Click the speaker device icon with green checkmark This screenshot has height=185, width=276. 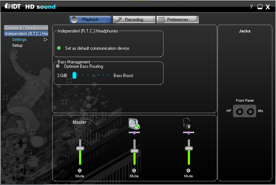tap(134, 124)
